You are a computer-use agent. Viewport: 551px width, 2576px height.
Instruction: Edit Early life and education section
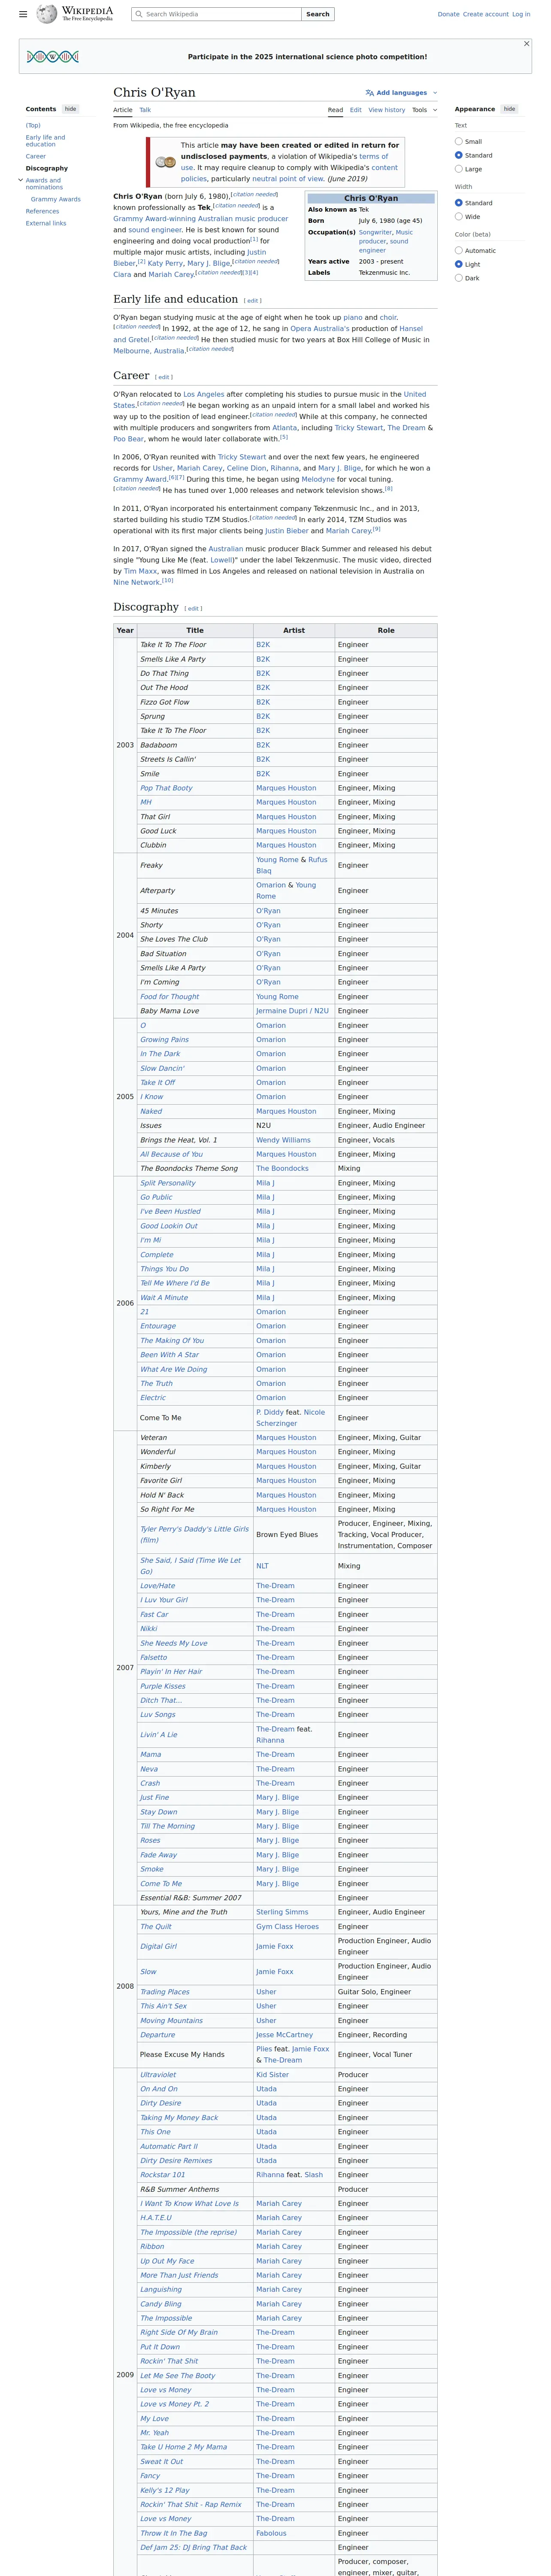coord(253,300)
